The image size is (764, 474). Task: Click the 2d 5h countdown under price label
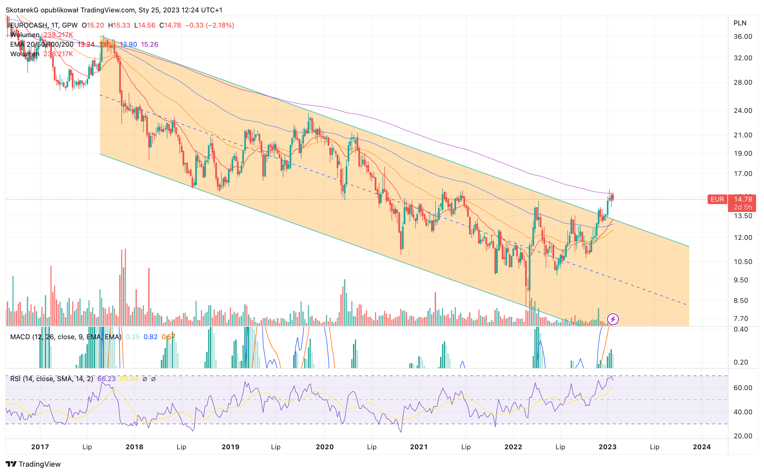click(743, 207)
